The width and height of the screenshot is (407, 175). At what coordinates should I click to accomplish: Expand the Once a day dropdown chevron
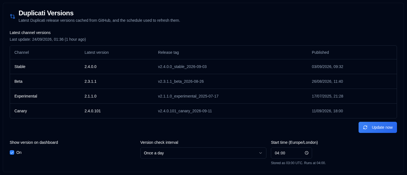point(261,153)
